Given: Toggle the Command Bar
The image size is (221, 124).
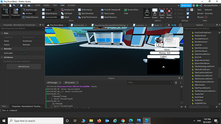Looking at the screenshot, I should click(x=50, y=17).
